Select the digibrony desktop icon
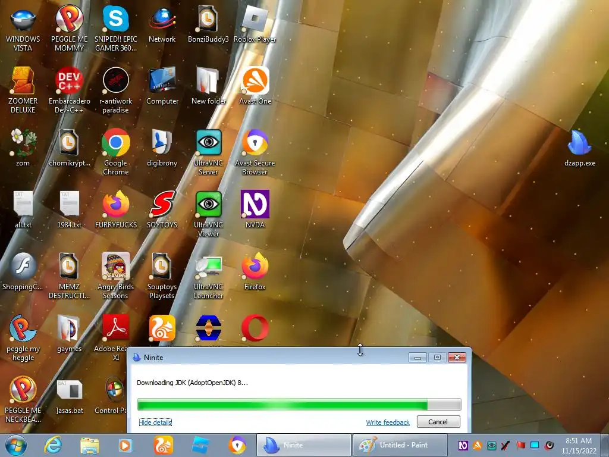Viewport: 609px width, 457px height. click(x=162, y=148)
